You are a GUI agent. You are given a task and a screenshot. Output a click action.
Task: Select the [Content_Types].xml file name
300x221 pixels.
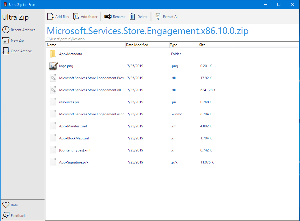click(75, 150)
